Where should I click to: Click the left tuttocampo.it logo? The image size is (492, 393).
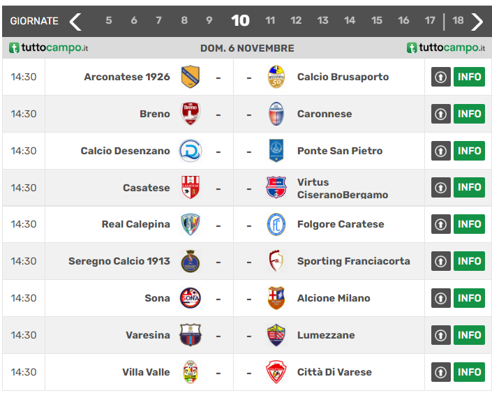coord(48,48)
